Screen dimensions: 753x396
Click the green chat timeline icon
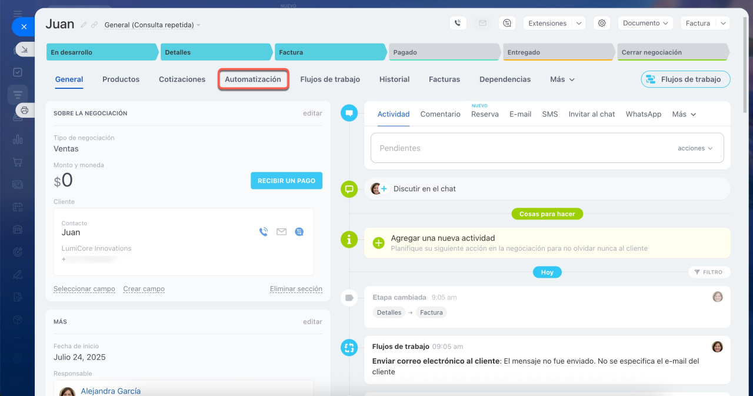349,189
